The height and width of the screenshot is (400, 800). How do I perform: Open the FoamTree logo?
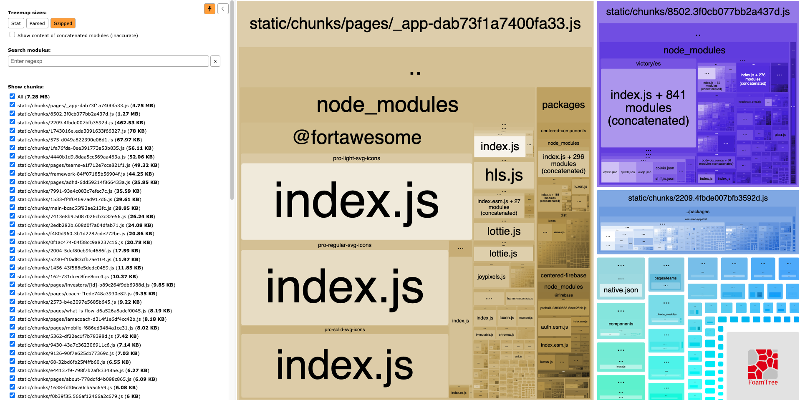pos(763,366)
